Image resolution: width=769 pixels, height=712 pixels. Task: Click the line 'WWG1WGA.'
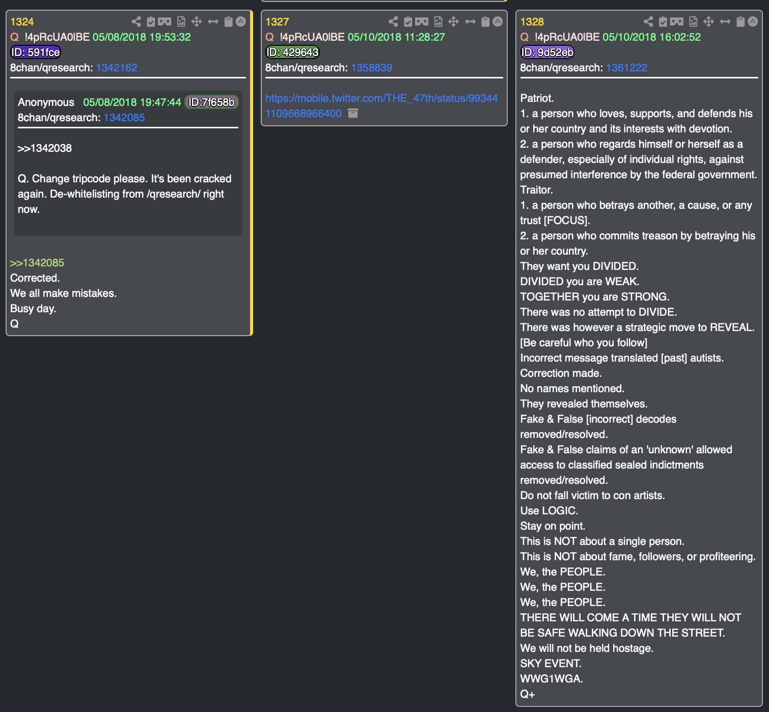(x=552, y=678)
